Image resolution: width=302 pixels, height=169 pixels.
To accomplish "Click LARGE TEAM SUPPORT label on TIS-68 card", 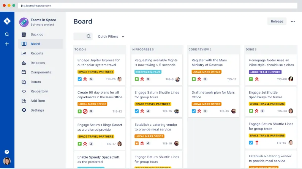I will (265, 72).
